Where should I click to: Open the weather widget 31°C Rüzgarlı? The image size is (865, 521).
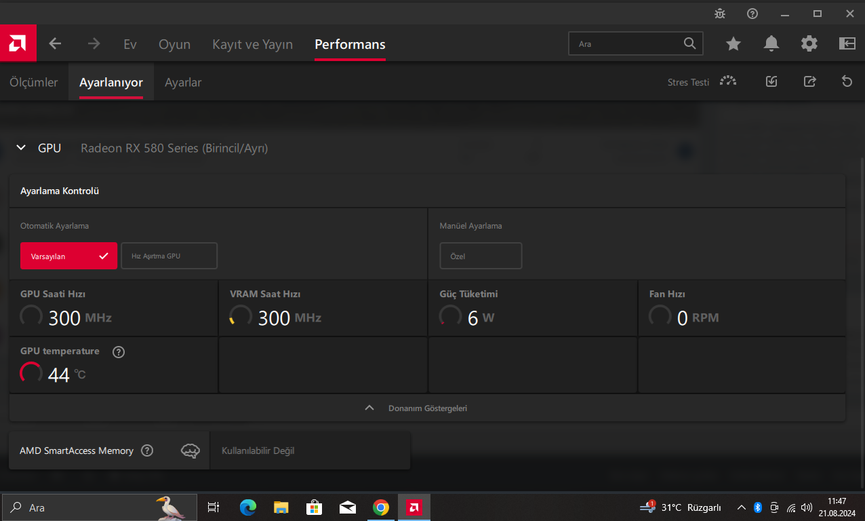(681, 507)
